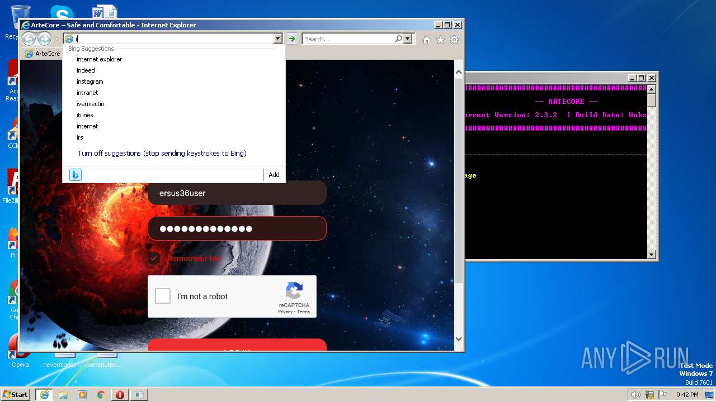Open the recent pages dropdown arrow
This screenshot has width=716, height=402.
56,39
